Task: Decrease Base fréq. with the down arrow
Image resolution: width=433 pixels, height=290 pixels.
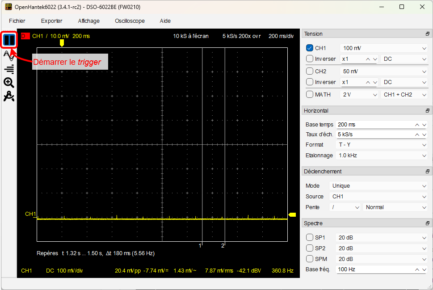Action: tap(424, 269)
